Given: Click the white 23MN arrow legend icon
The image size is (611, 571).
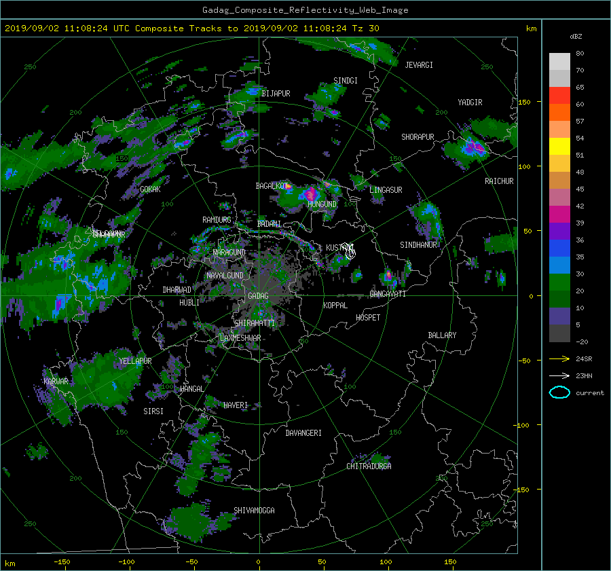Looking at the screenshot, I should coord(559,375).
